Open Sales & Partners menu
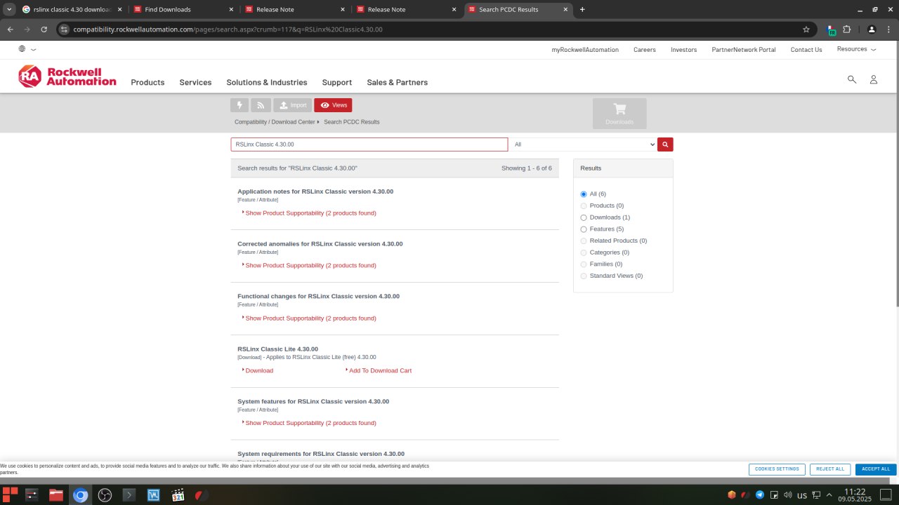Viewport: 899px width, 505px height. 397,83
